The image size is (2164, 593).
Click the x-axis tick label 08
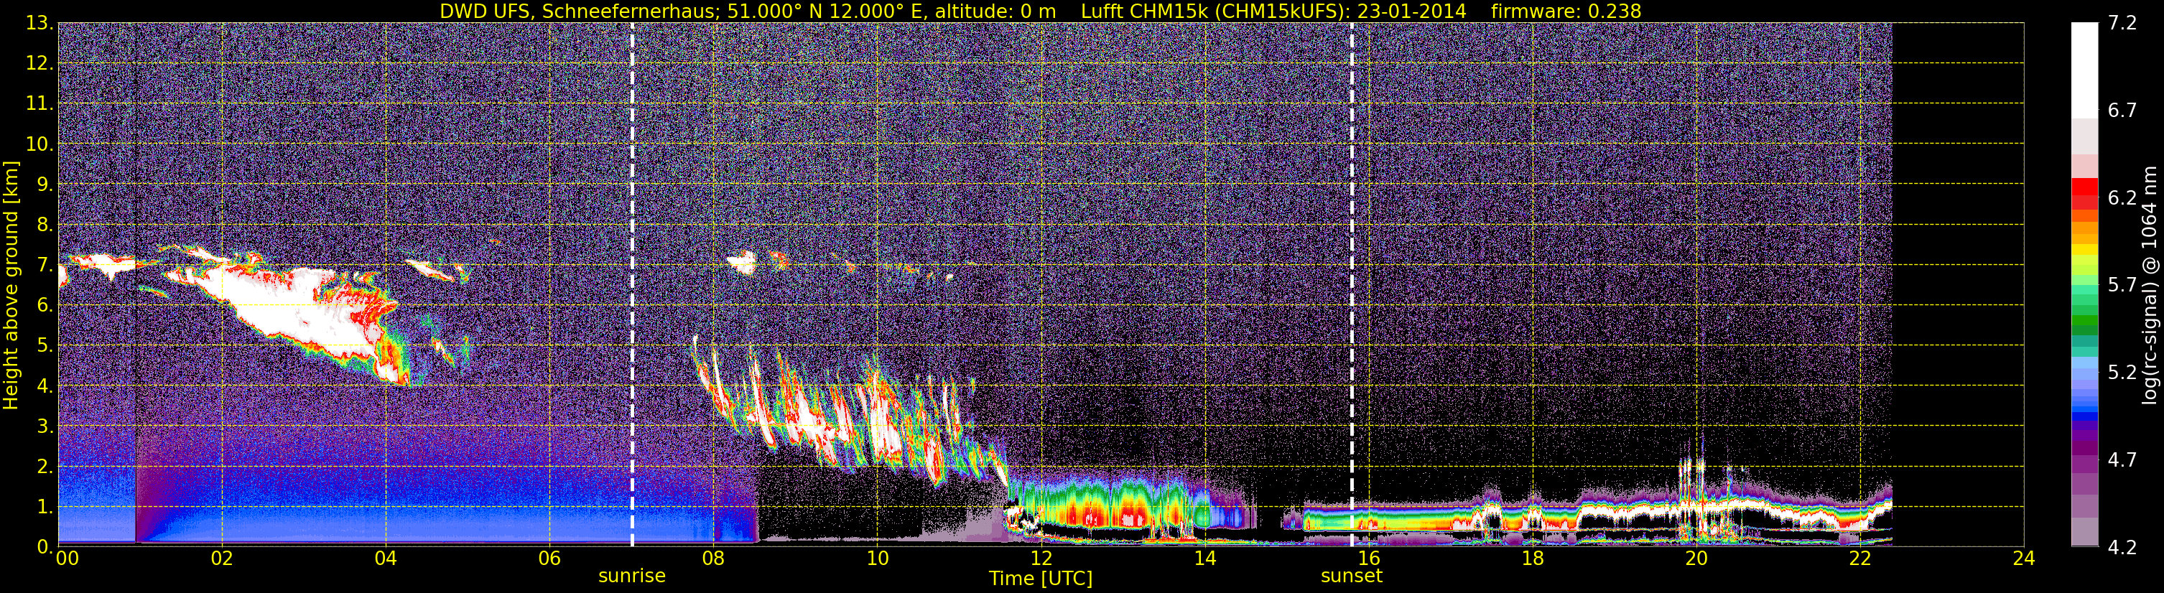[x=713, y=559]
